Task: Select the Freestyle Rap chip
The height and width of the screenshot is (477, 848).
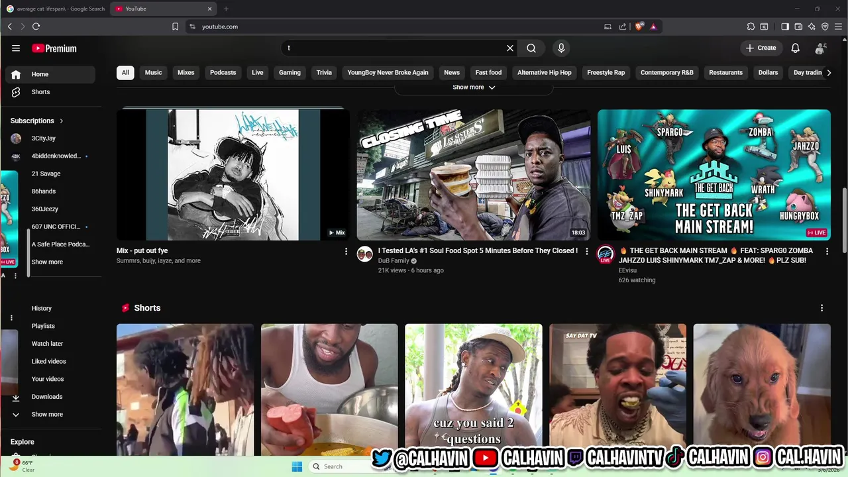Action: click(606, 73)
